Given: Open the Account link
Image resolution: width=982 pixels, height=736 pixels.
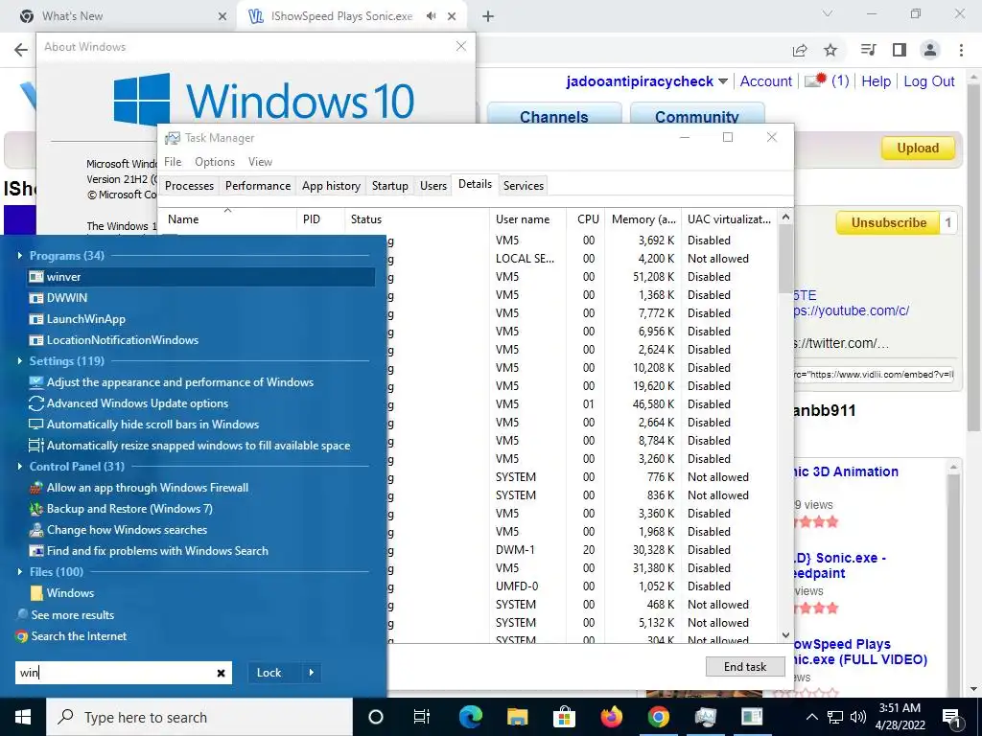Looking at the screenshot, I should point(766,81).
